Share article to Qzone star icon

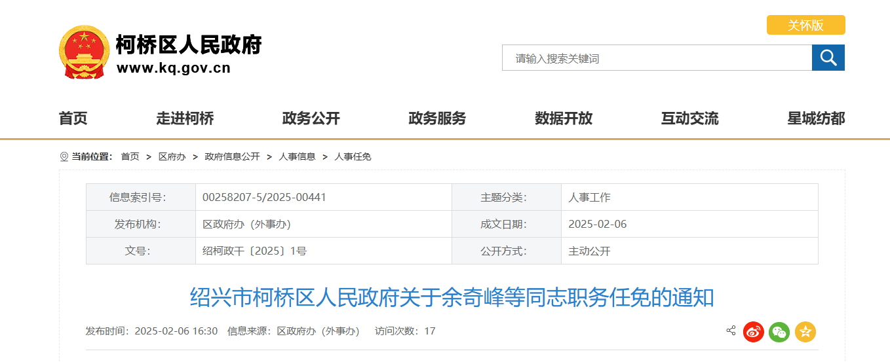[x=805, y=332]
